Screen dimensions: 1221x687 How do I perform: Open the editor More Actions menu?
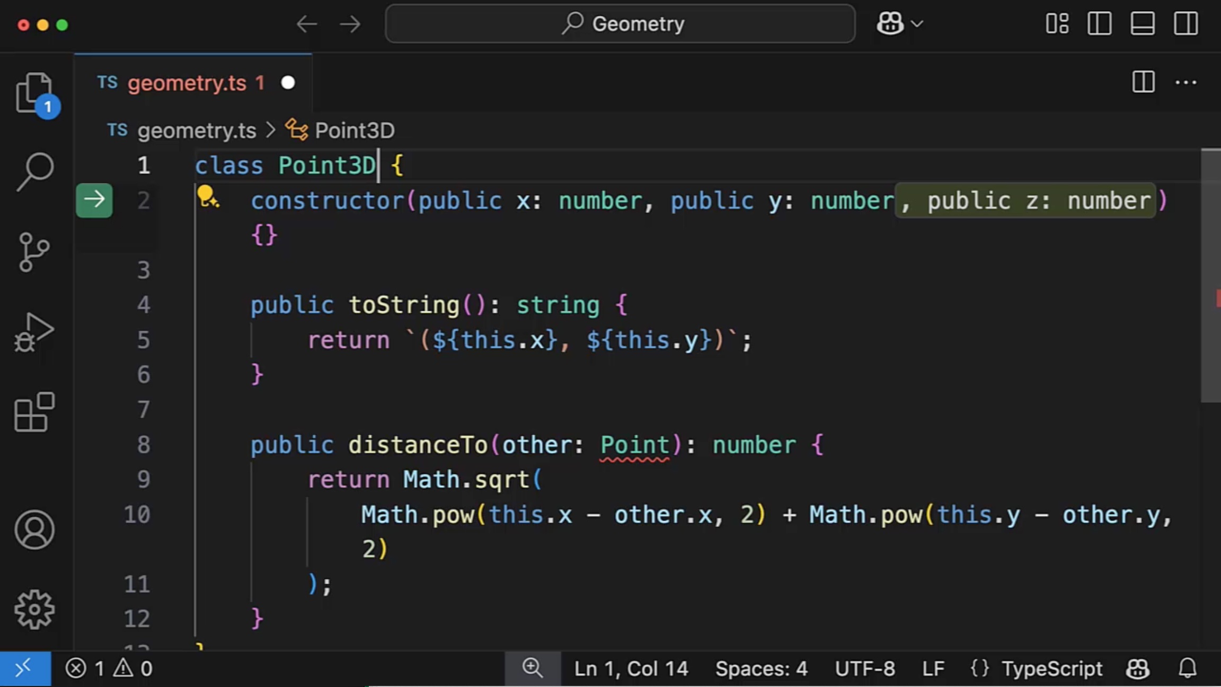click(1185, 82)
